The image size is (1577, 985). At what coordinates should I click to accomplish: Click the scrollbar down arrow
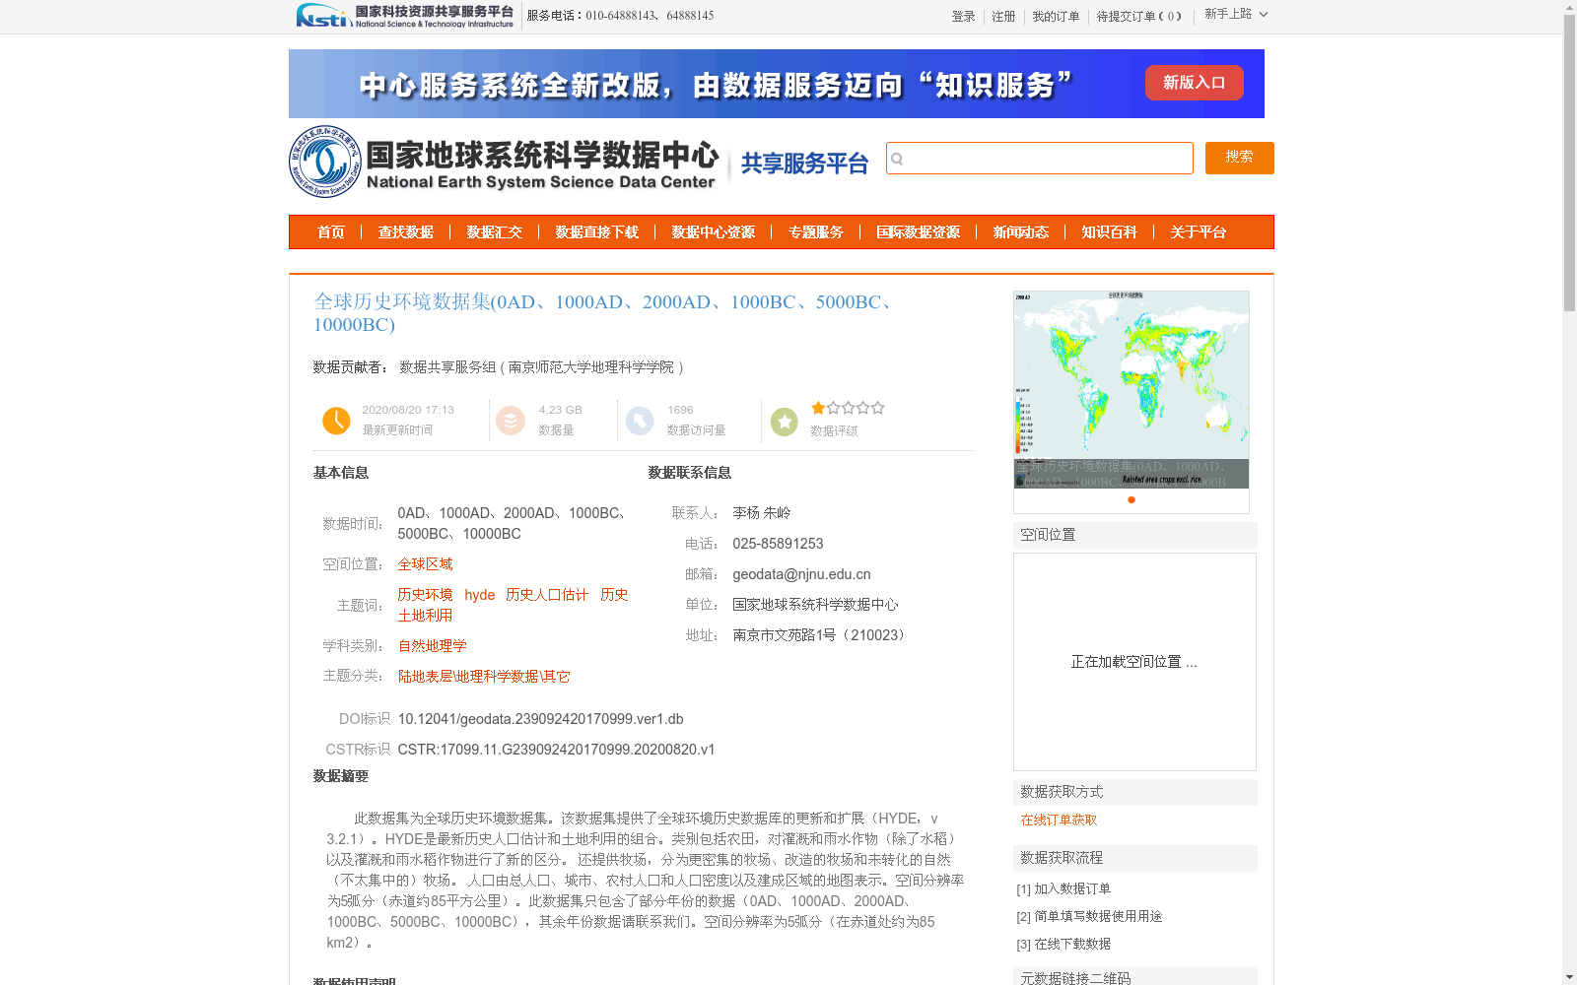point(1569,977)
